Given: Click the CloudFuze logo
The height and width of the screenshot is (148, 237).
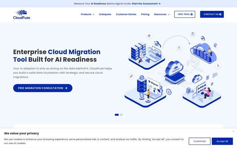Looking at the screenshot, I should pos(21,14).
